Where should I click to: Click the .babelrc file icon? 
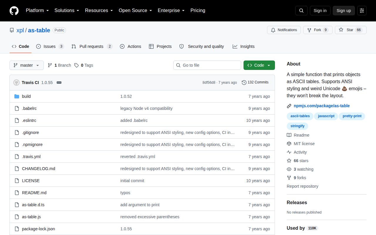17,108
